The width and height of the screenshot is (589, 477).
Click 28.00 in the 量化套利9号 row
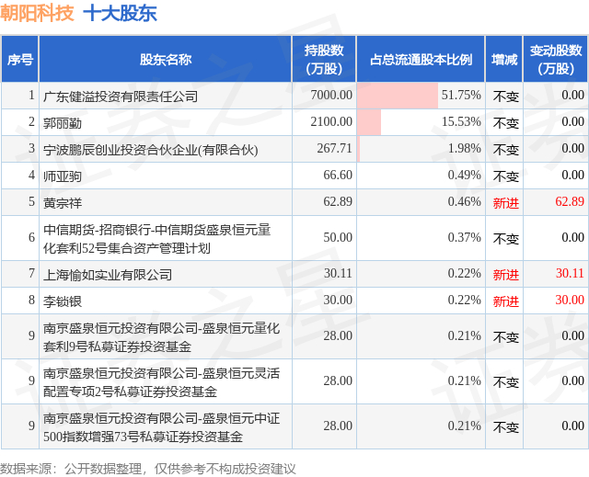338,335
